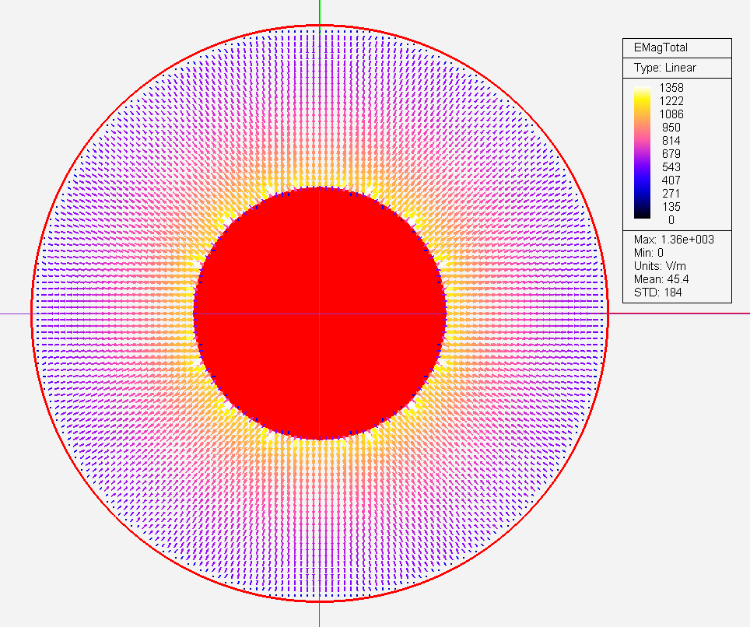Click the 543 legend value
This screenshot has height=627, width=750.
pos(671,167)
